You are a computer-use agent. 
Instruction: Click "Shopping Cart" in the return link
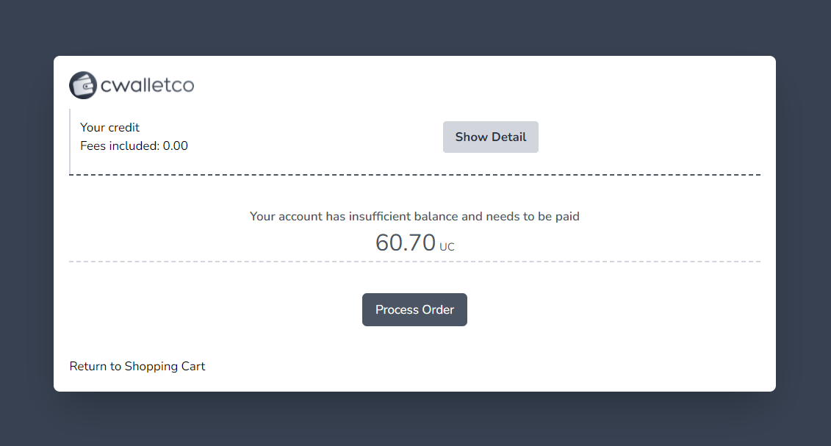(165, 366)
